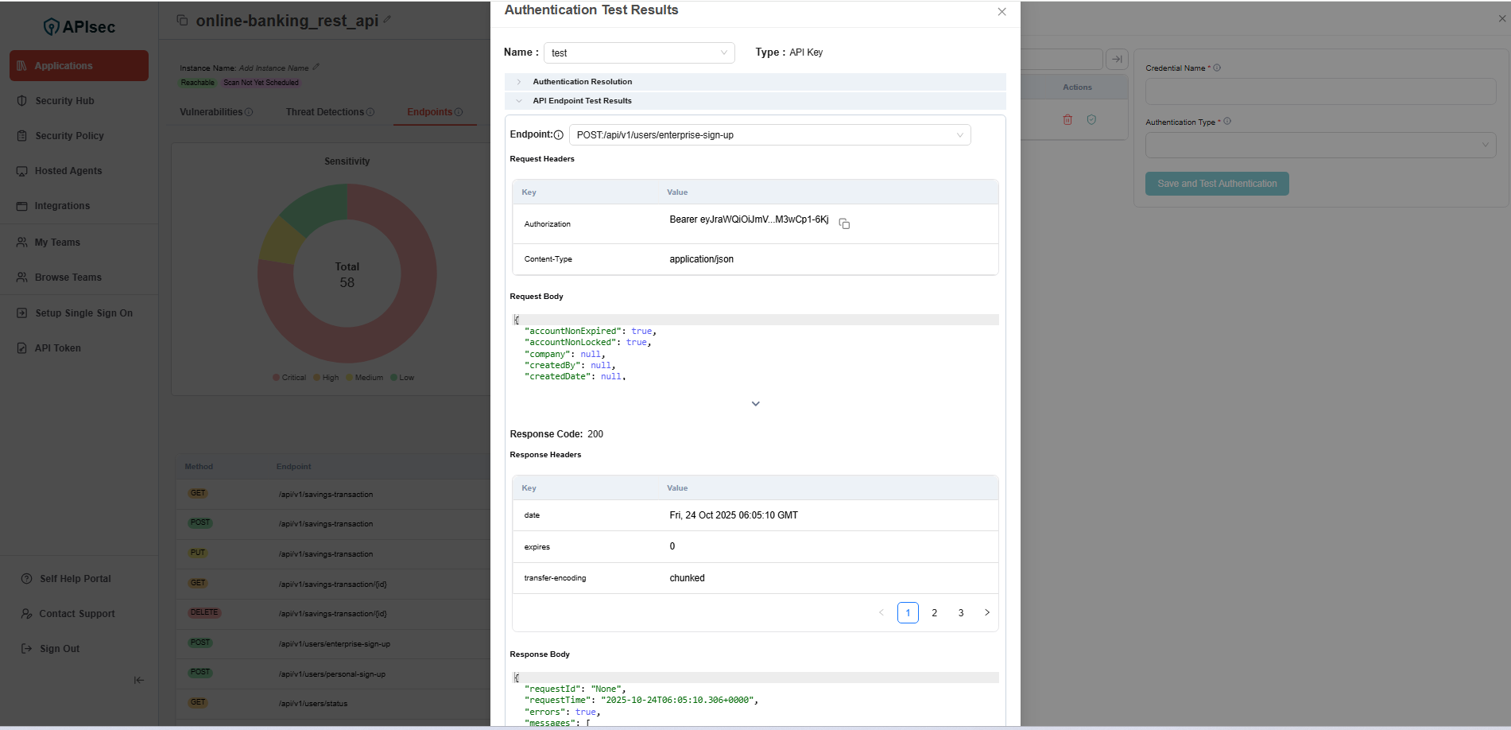Switch to the Vulnerabilities tab

211,112
